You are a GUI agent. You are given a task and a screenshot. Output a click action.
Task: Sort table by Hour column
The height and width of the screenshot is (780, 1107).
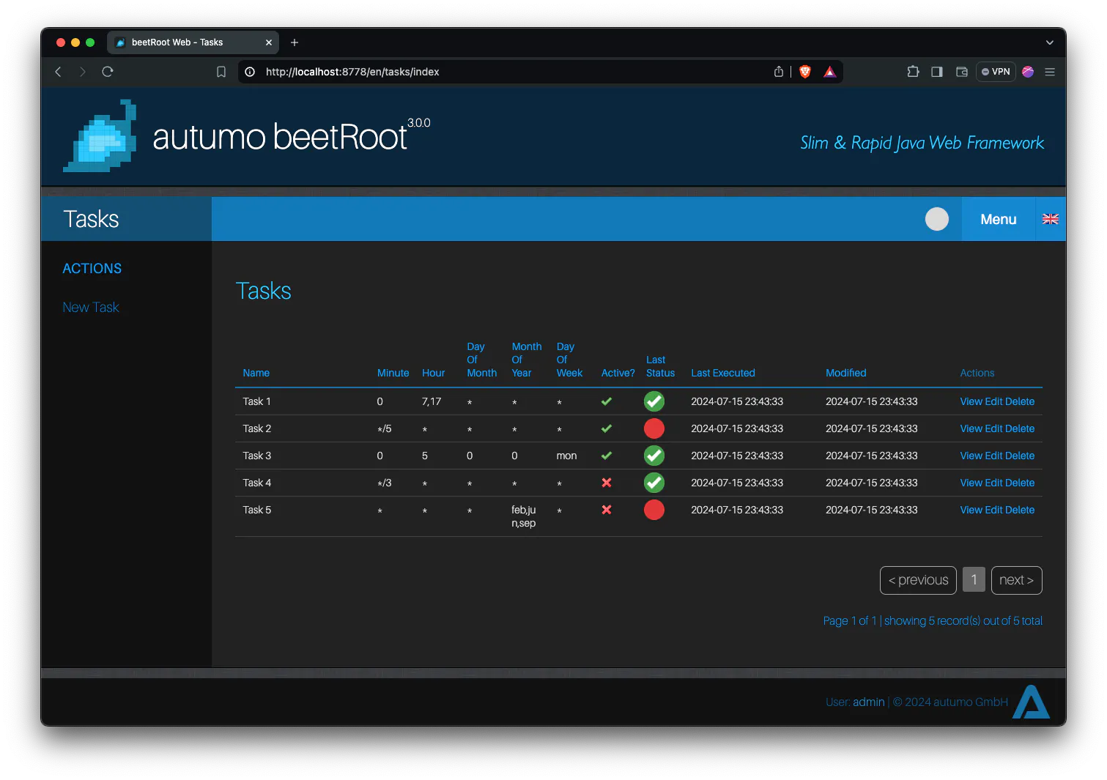(434, 373)
